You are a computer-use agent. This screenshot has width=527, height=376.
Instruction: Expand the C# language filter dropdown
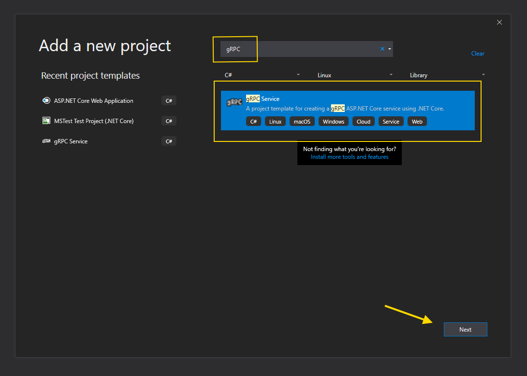pos(298,75)
